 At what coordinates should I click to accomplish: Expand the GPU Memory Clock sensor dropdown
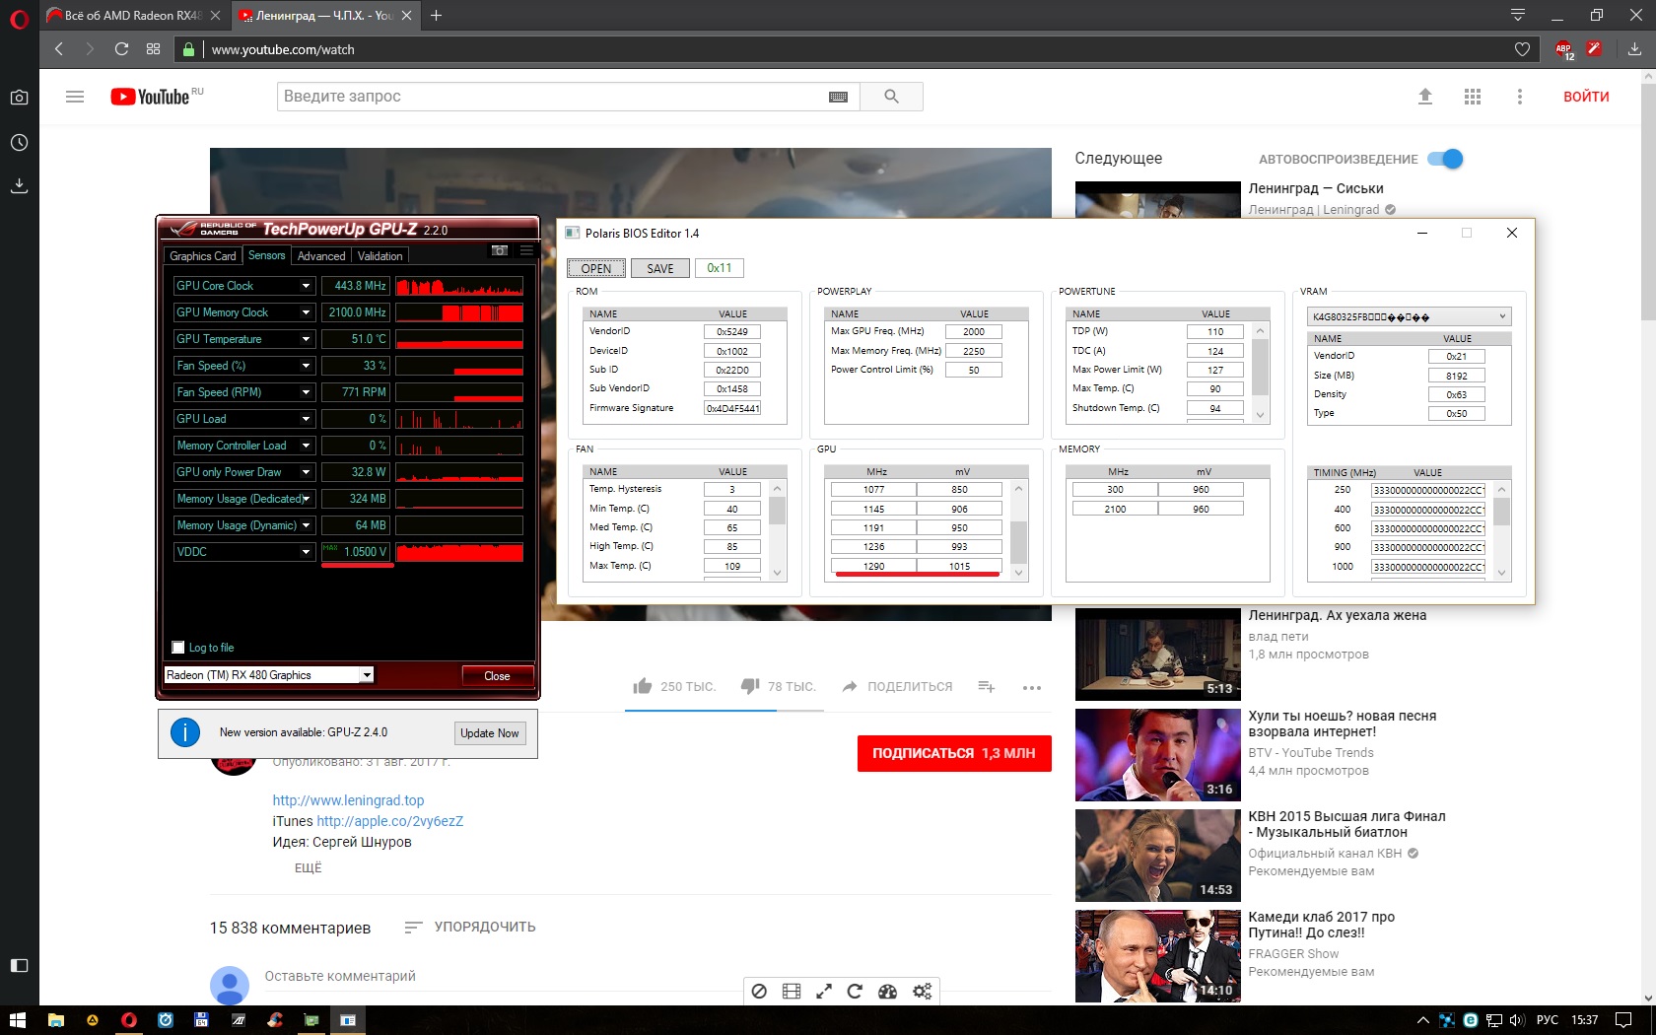point(307,312)
